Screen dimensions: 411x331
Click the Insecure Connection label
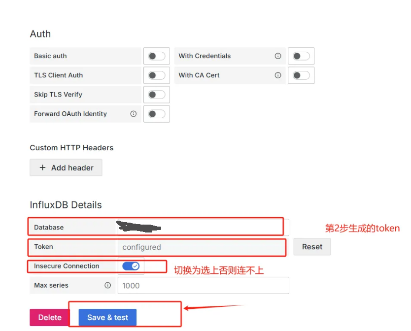[x=67, y=266]
